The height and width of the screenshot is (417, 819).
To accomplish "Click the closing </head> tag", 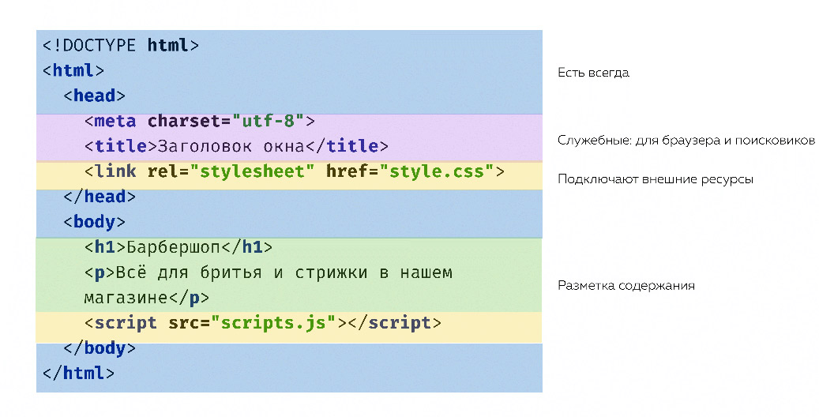I will point(100,197).
